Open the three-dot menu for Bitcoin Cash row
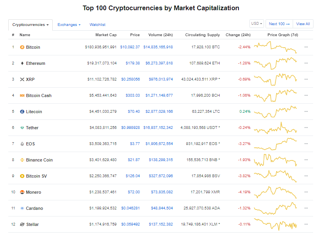Screen dimensions: 319x233 tap(306, 95)
